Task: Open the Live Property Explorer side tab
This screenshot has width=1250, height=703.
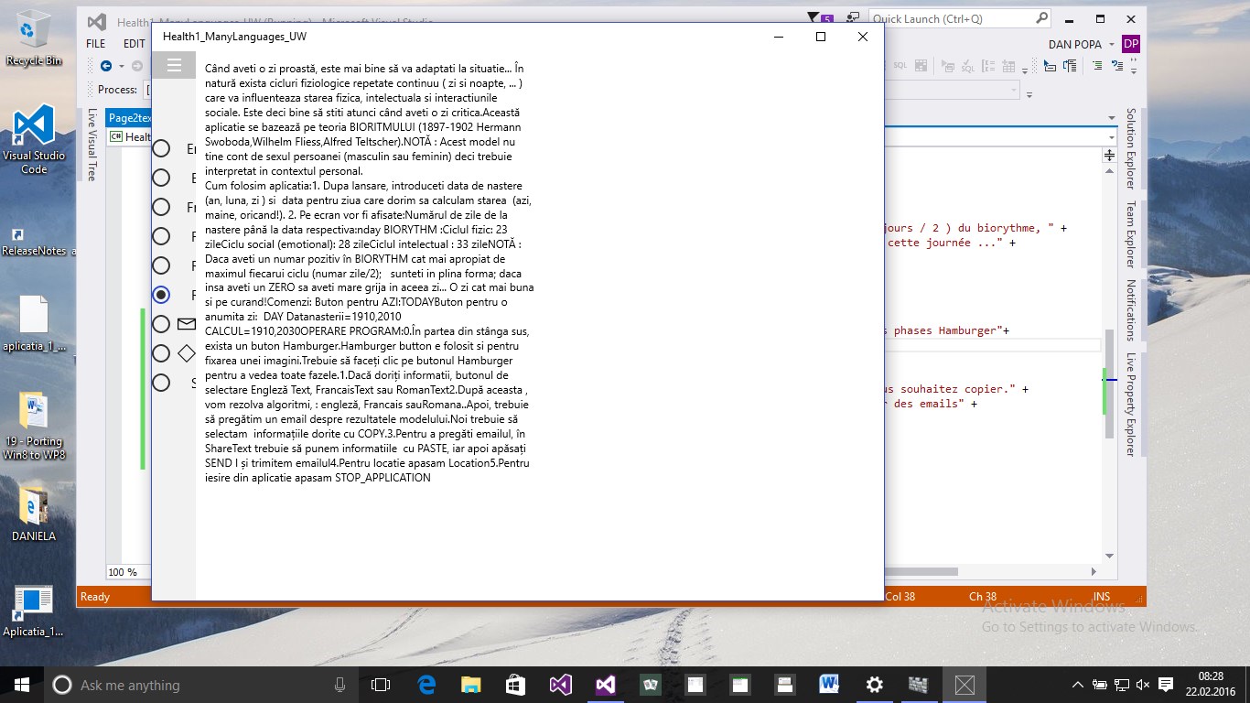Action: click(x=1131, y=404)
